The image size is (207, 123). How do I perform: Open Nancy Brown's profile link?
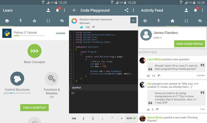pos(155,117)
